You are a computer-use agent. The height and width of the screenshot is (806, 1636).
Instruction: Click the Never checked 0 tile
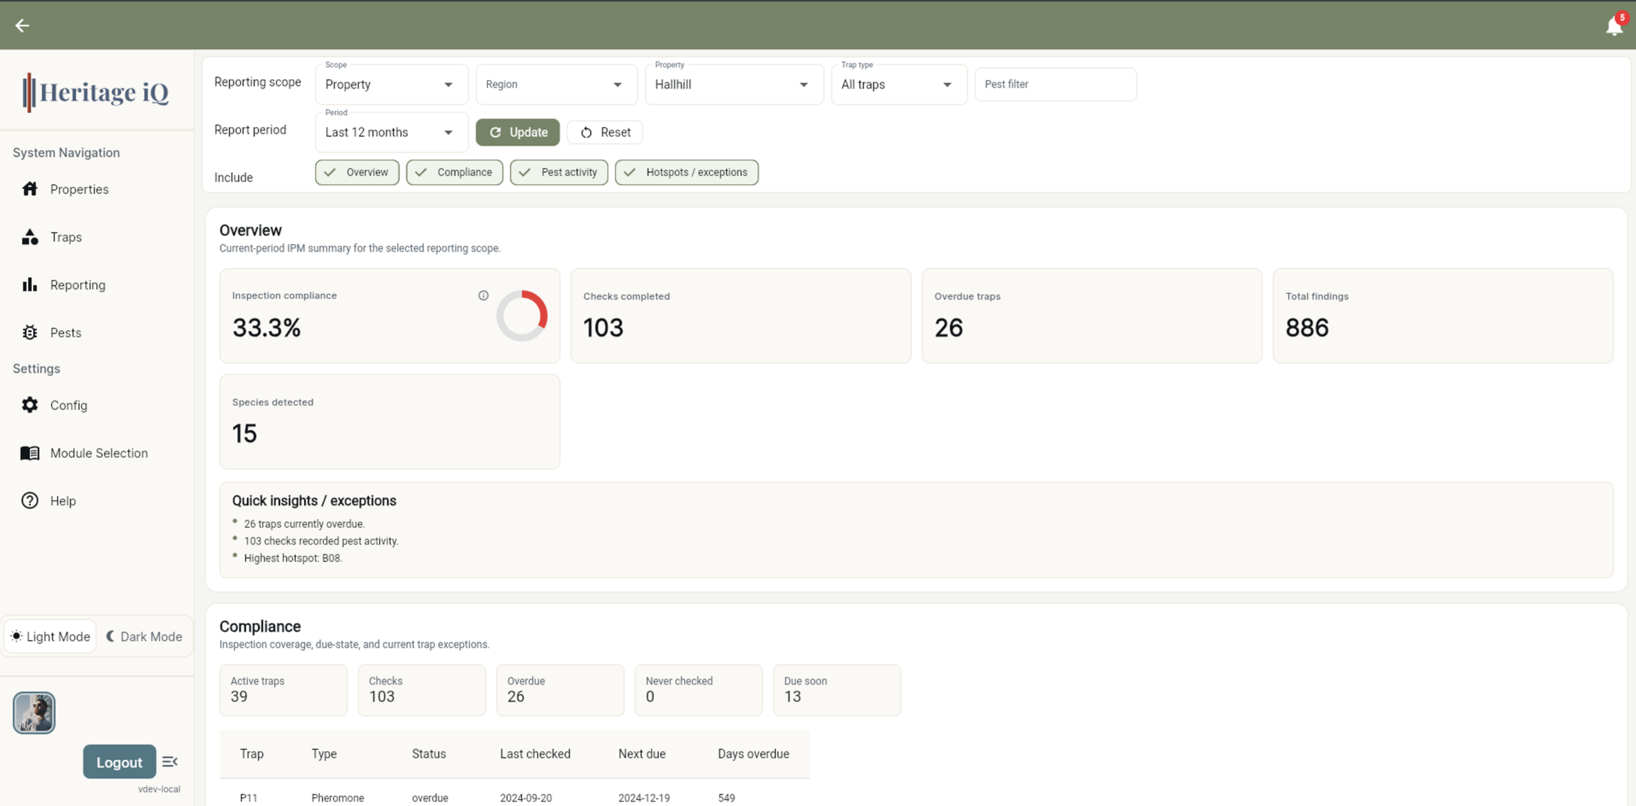coord(698,690)
